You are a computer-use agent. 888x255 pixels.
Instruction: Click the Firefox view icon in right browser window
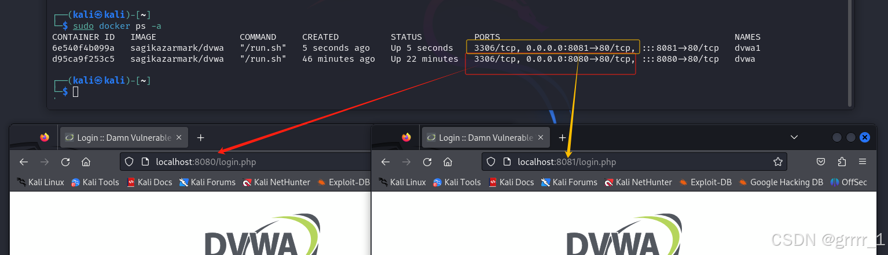(406, 137)
